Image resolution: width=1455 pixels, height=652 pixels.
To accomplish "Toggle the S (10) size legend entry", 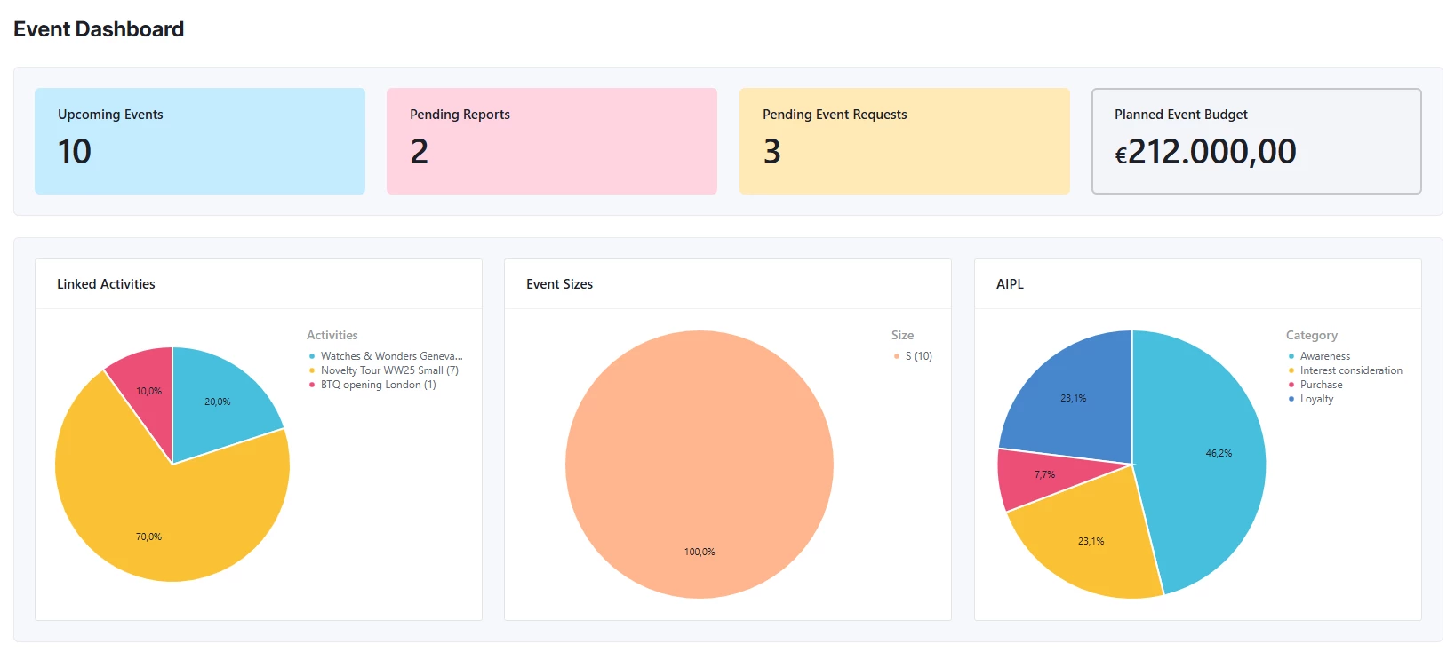I will pos(913,356).
